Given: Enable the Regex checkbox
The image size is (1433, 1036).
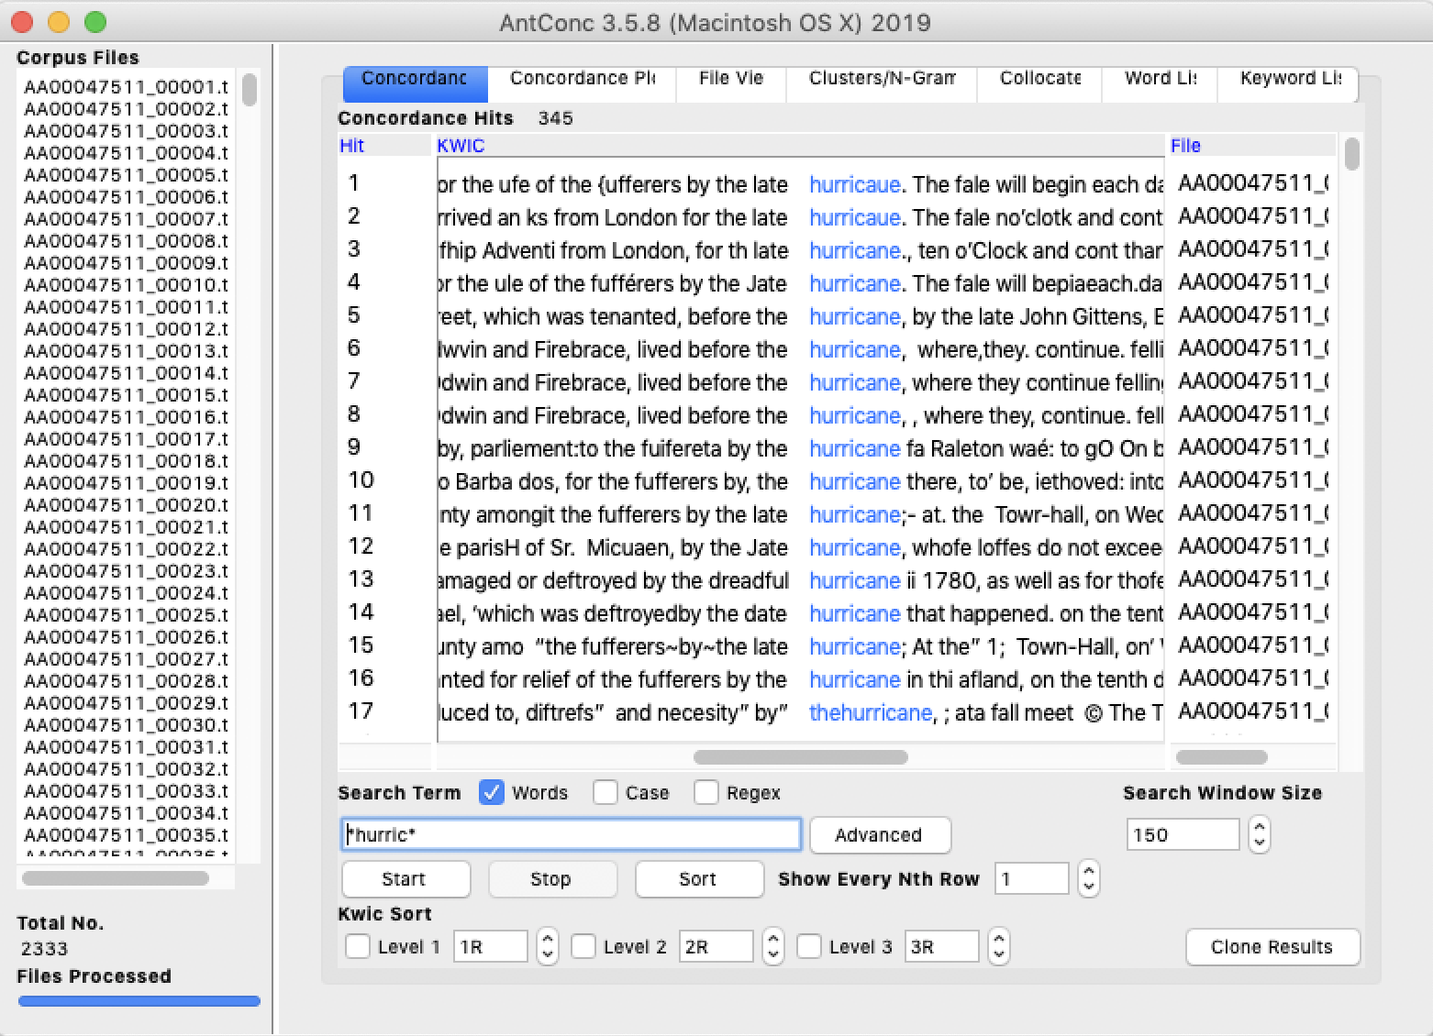Looking at the screenshot, I should pos(706,793).
